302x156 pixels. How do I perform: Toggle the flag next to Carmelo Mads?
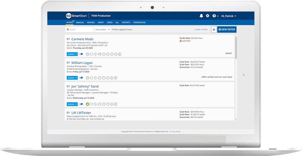68,39
